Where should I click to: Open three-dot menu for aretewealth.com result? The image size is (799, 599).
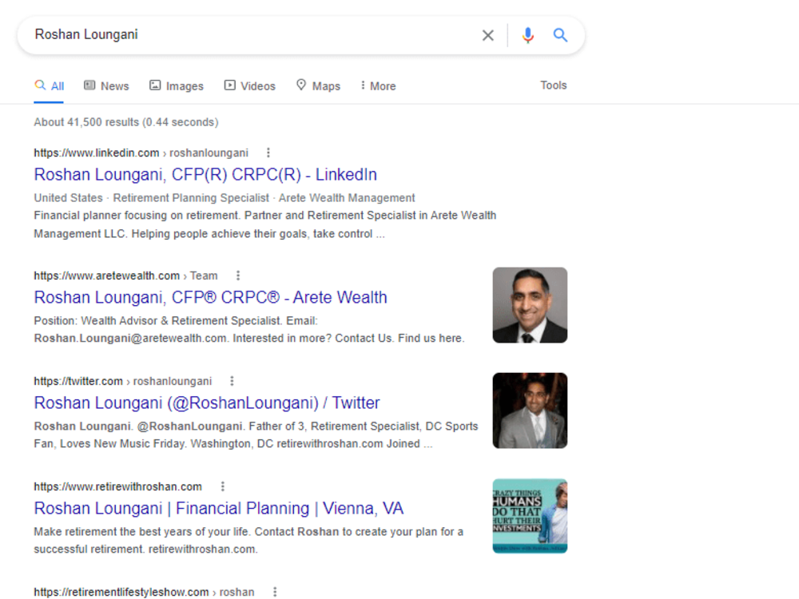pyautogui.click(x=238, y=276)
